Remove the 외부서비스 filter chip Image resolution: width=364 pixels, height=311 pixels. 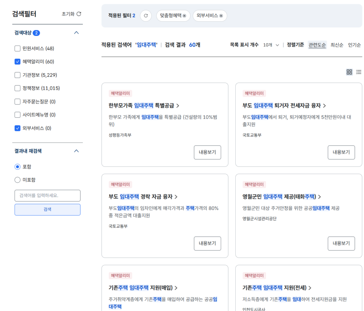coord(221,16)
